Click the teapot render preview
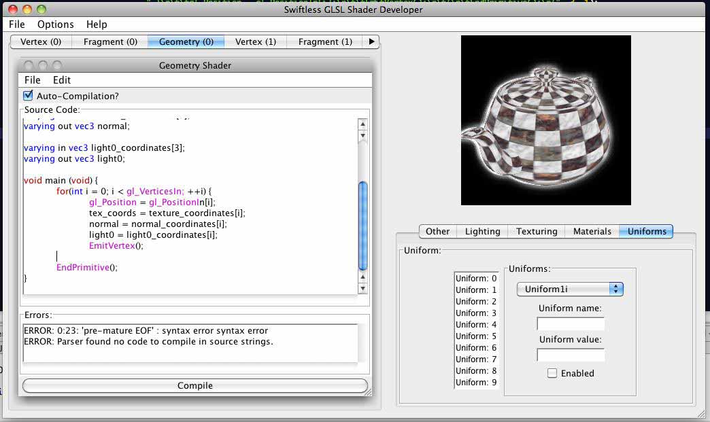Screen dimensions: 710x422 click(545, 120)
